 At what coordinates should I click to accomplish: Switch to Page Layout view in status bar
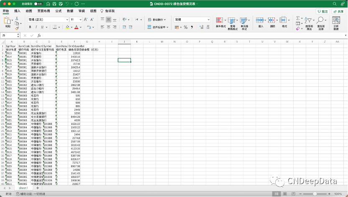(x=285, y=194)
